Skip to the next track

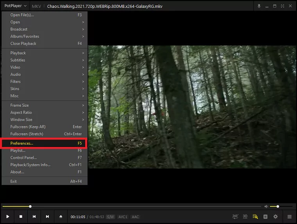[x=47, y=217]
